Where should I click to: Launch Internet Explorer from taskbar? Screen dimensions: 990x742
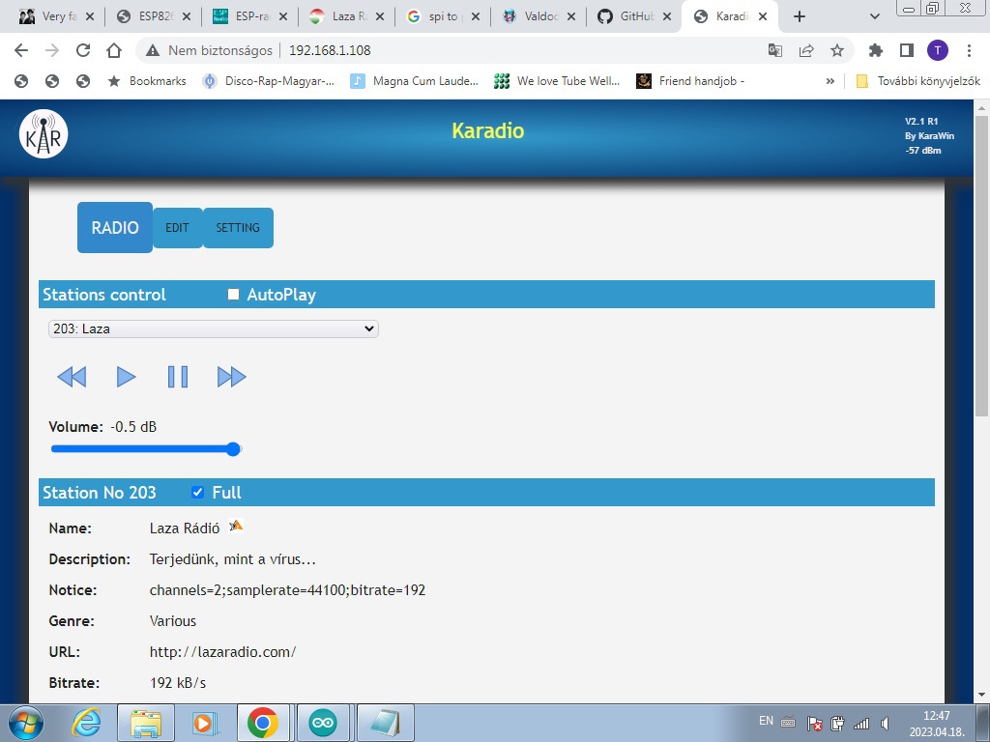pyautogui.click(x=86, y=723)
